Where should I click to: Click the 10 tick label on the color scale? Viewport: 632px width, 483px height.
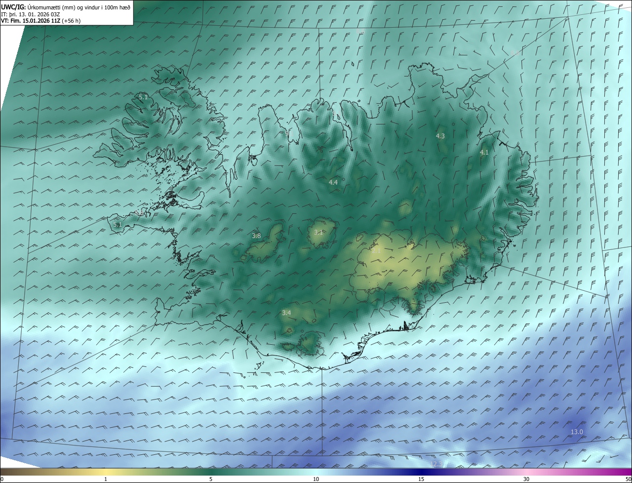[x=316, y=479]
